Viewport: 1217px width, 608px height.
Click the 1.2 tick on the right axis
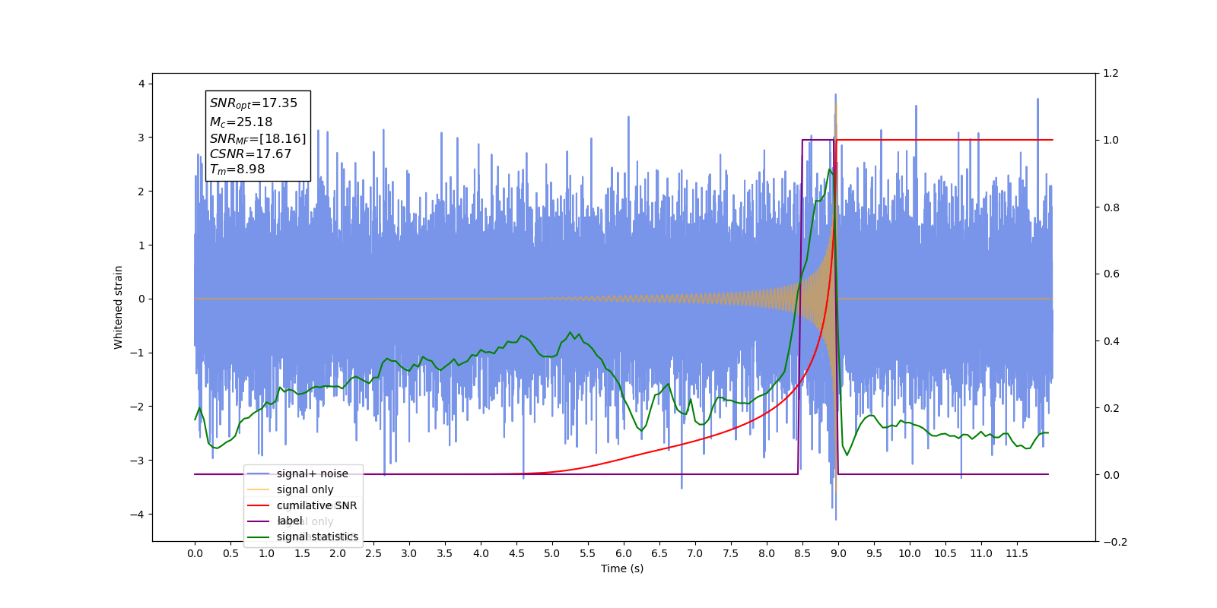coord(1111,74)
